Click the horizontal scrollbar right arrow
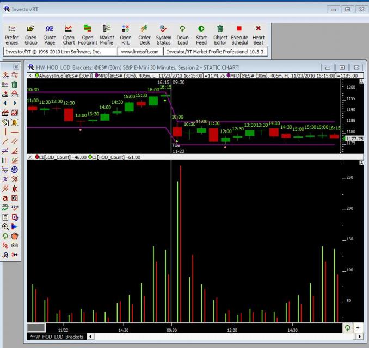Viewport: 369px width, 348px height. [359, 337]
